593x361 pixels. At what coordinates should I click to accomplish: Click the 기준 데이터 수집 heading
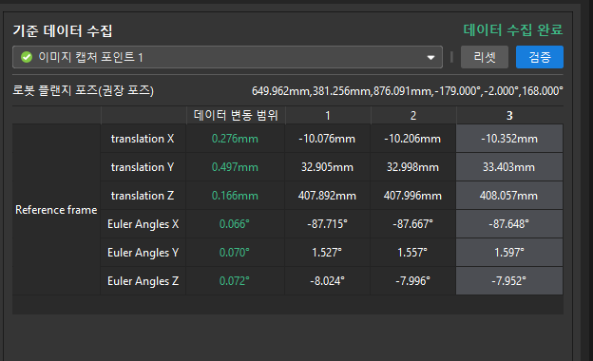click(x=63, y=30)
